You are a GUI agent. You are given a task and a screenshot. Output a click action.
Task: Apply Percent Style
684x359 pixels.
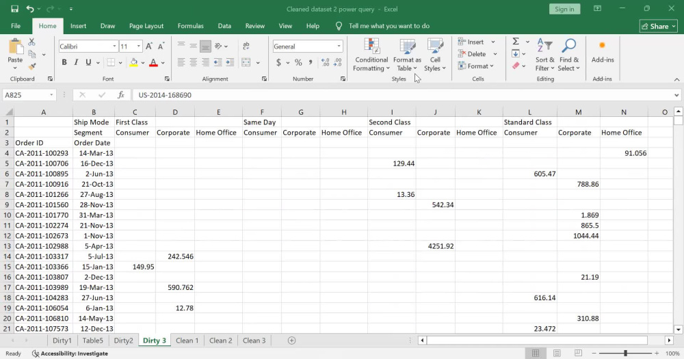[298, 62]
